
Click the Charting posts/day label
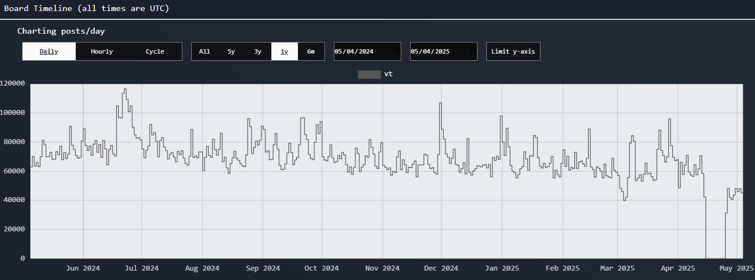tap(61, 31)
